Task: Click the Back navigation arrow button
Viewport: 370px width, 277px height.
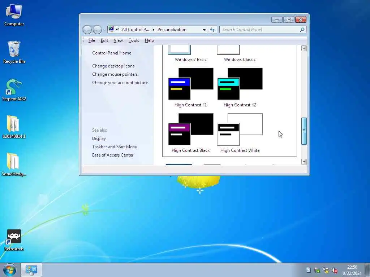Action: click(x=87, y=30)
